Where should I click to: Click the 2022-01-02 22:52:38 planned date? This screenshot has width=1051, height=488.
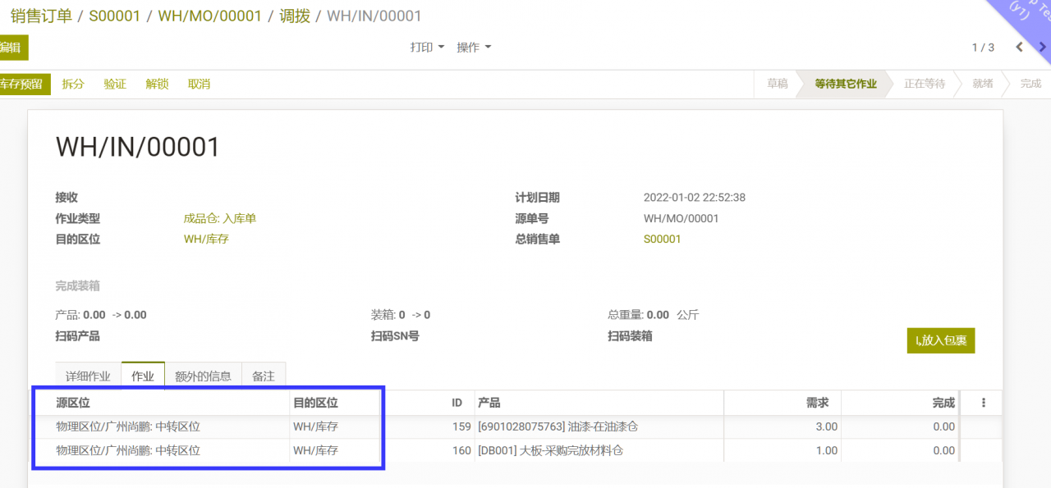(695, 197)
